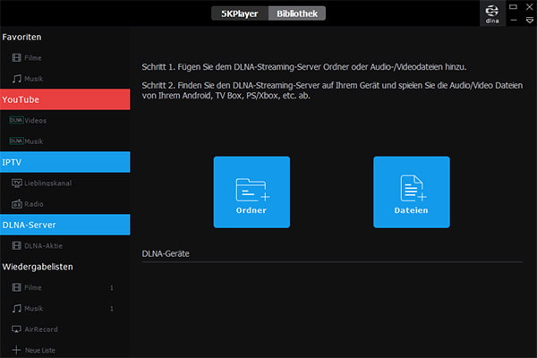
Task: Click the Favoriten heading
Action: coord(21,37)
